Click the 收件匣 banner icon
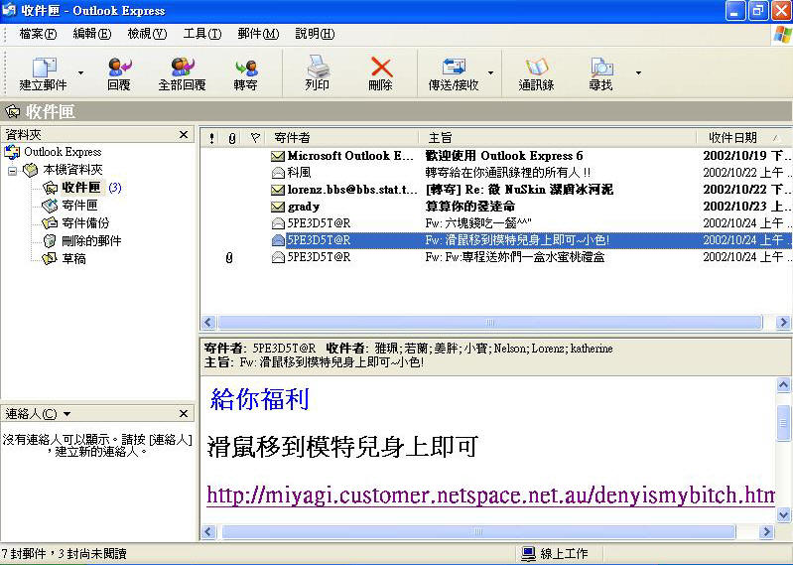Image resolution: width=793 pixels, height=565 pixels. 13,111
